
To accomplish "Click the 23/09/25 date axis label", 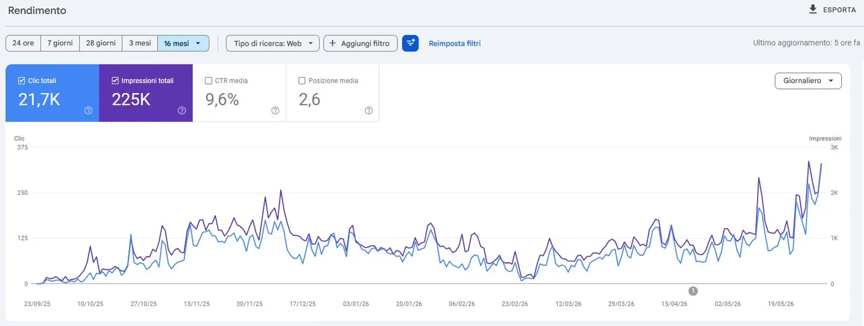I will click(x=37, y=304).
